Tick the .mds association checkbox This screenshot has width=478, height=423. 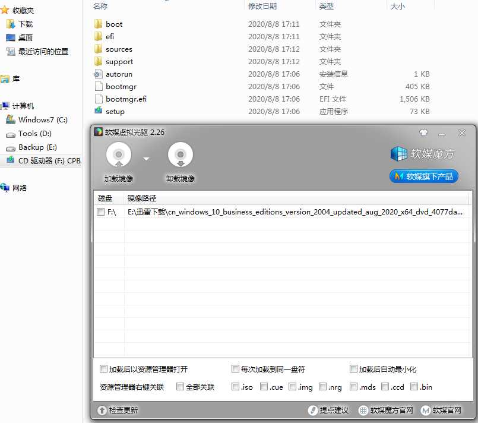tap(353, 387)
